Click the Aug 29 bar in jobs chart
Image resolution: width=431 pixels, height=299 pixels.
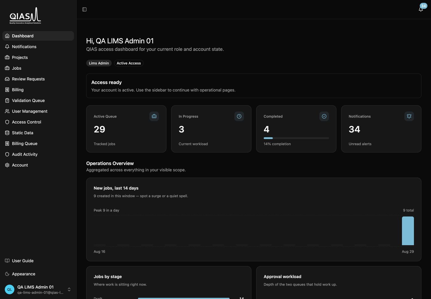pos(408,231)
